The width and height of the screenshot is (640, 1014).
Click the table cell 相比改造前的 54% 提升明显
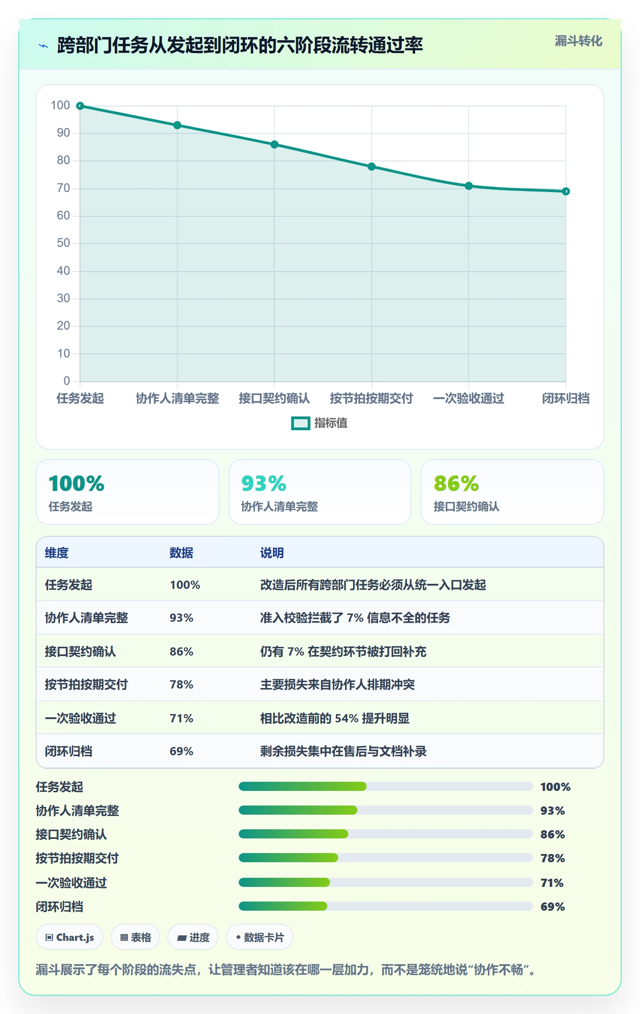coord(335,718)
